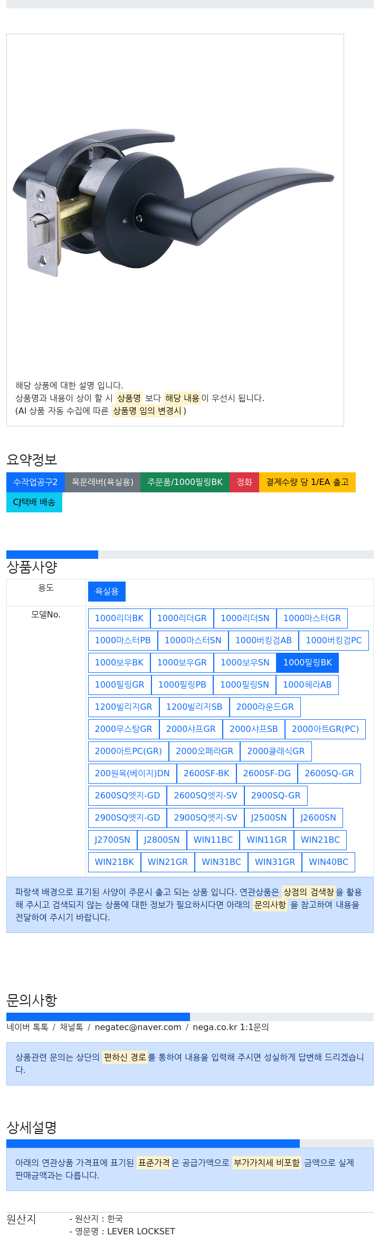380x1238 pixels.
Task: Click the yellow 결제수량 당 1/EA 출고 tag
Action: [x=307, y=482]
